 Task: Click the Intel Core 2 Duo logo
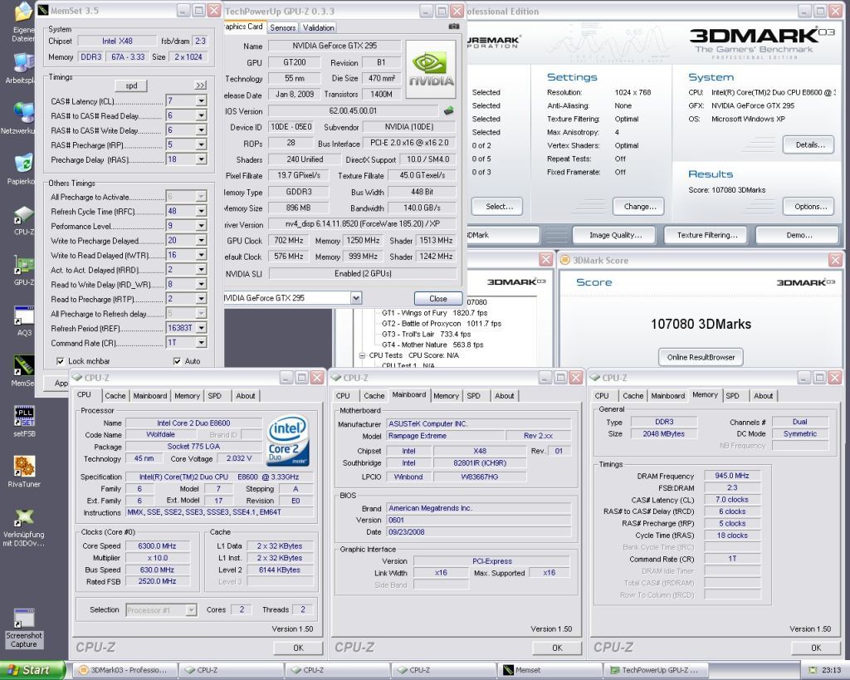[288, 440]
